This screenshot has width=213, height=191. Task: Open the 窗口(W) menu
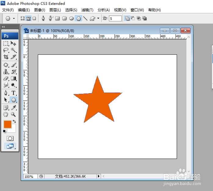tap(137, 10)
